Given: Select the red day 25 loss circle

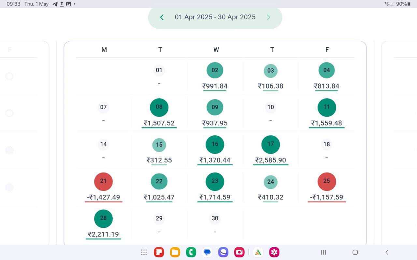Looking at the screenshot, I should pyautogui.click(x=326, y=182).
